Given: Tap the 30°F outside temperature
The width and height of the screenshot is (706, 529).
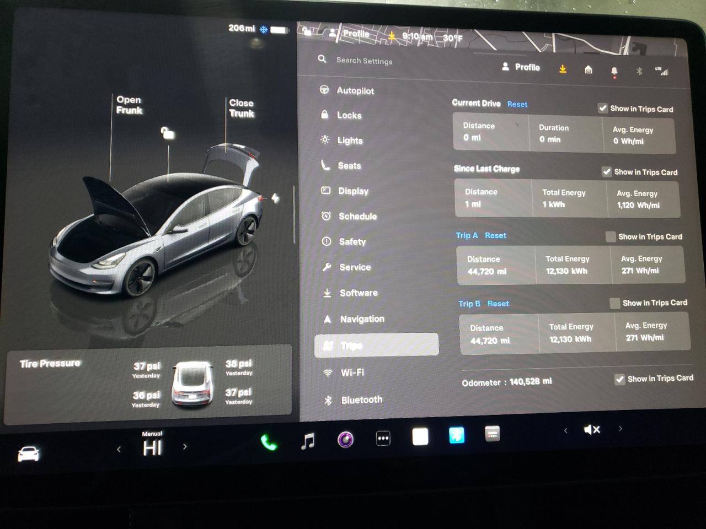Looking at the screenshot, I should [452, 38].
